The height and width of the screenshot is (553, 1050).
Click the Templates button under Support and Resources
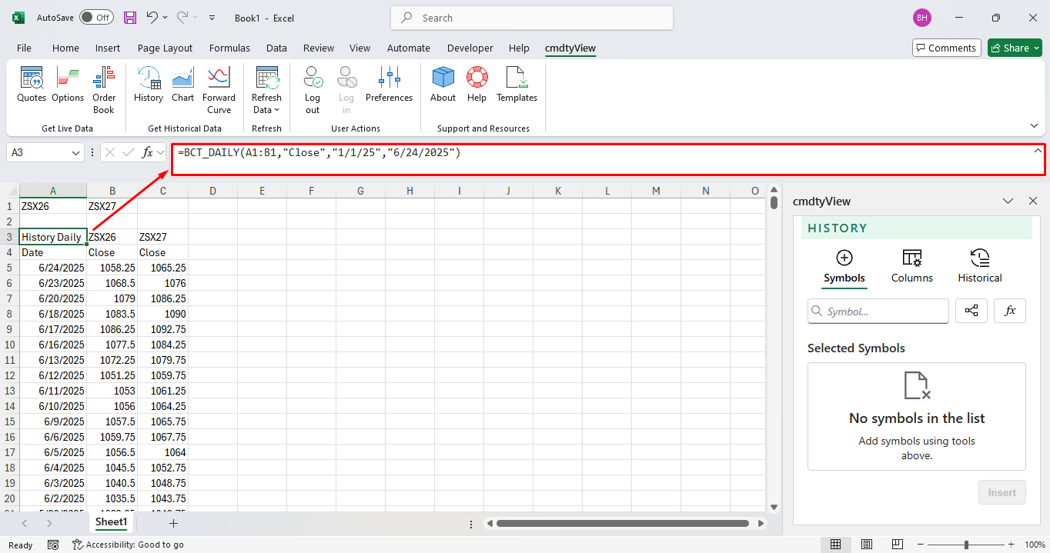point(516,85)
